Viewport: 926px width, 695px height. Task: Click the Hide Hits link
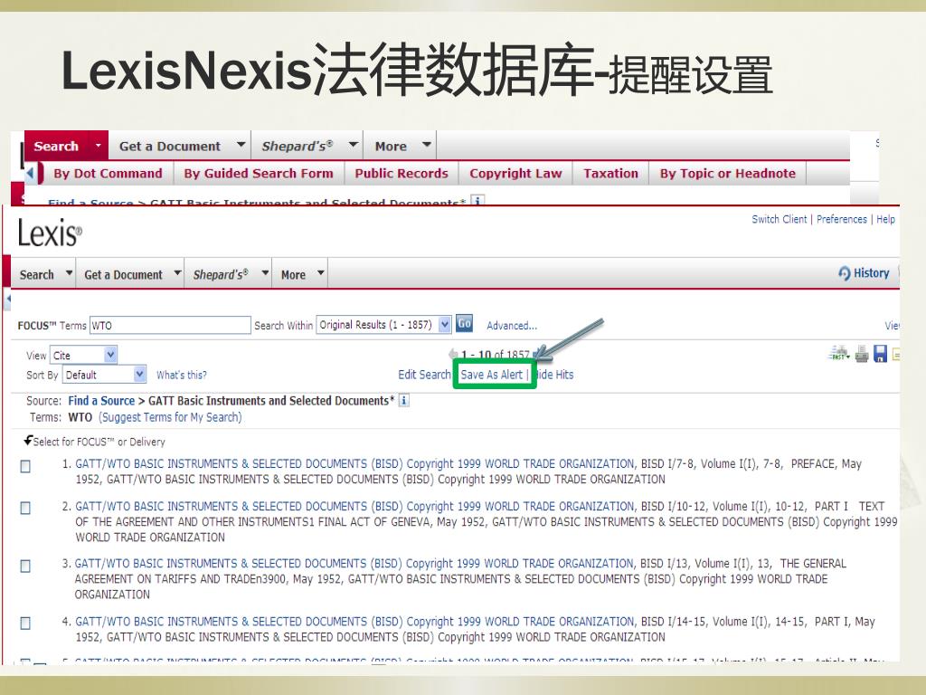coord(553,374)
